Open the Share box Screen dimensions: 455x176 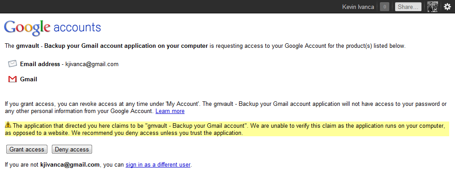408,7
